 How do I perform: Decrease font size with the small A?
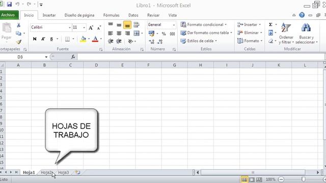(99, 27)
